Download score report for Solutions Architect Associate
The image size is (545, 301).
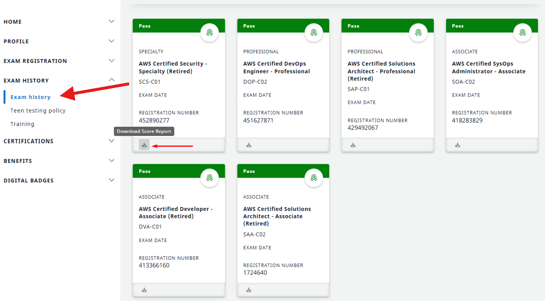[x=249, y=290]
